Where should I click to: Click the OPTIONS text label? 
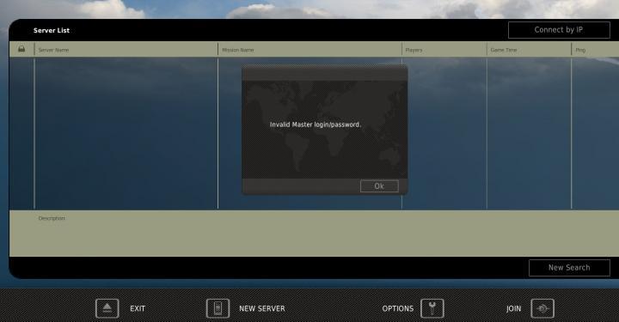click(398, 308)
